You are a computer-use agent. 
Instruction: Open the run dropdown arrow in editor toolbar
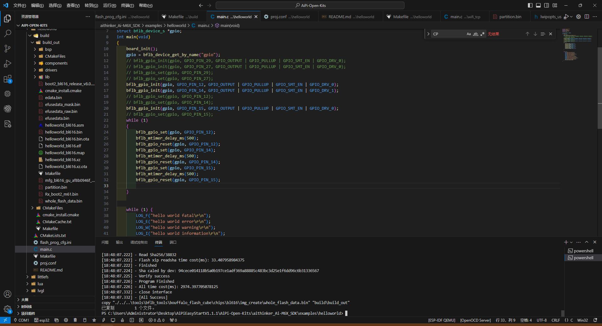pos(571,17)
